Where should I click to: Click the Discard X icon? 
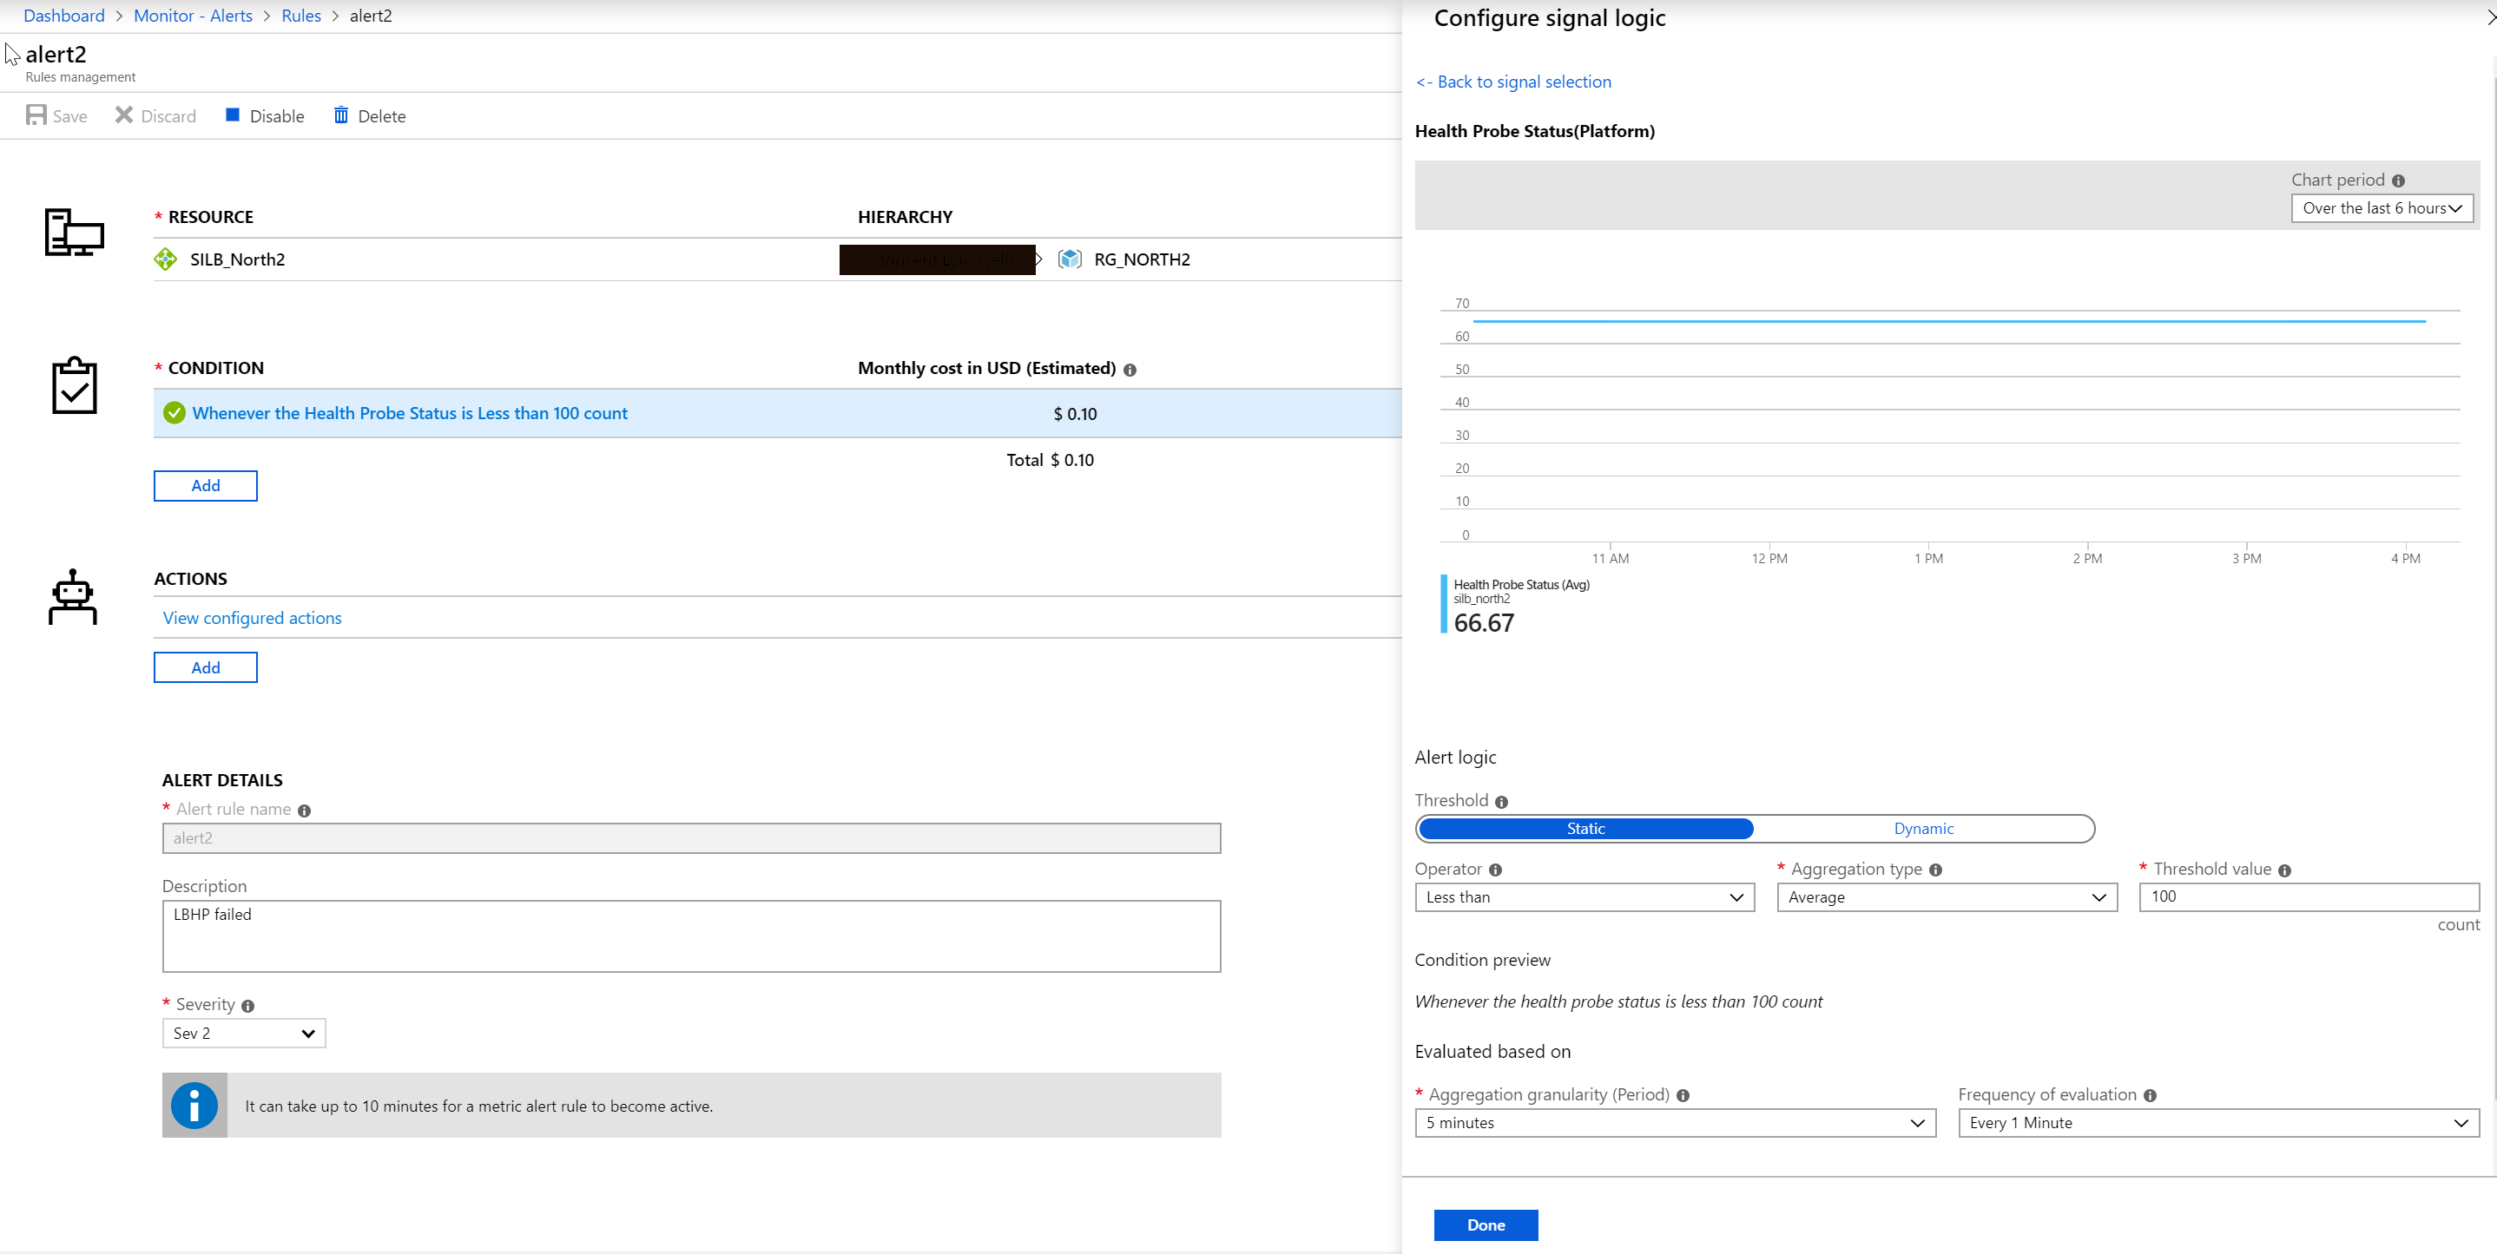click(124, 115)
